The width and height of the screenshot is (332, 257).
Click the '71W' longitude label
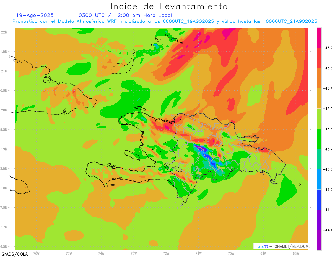point(198,253)
